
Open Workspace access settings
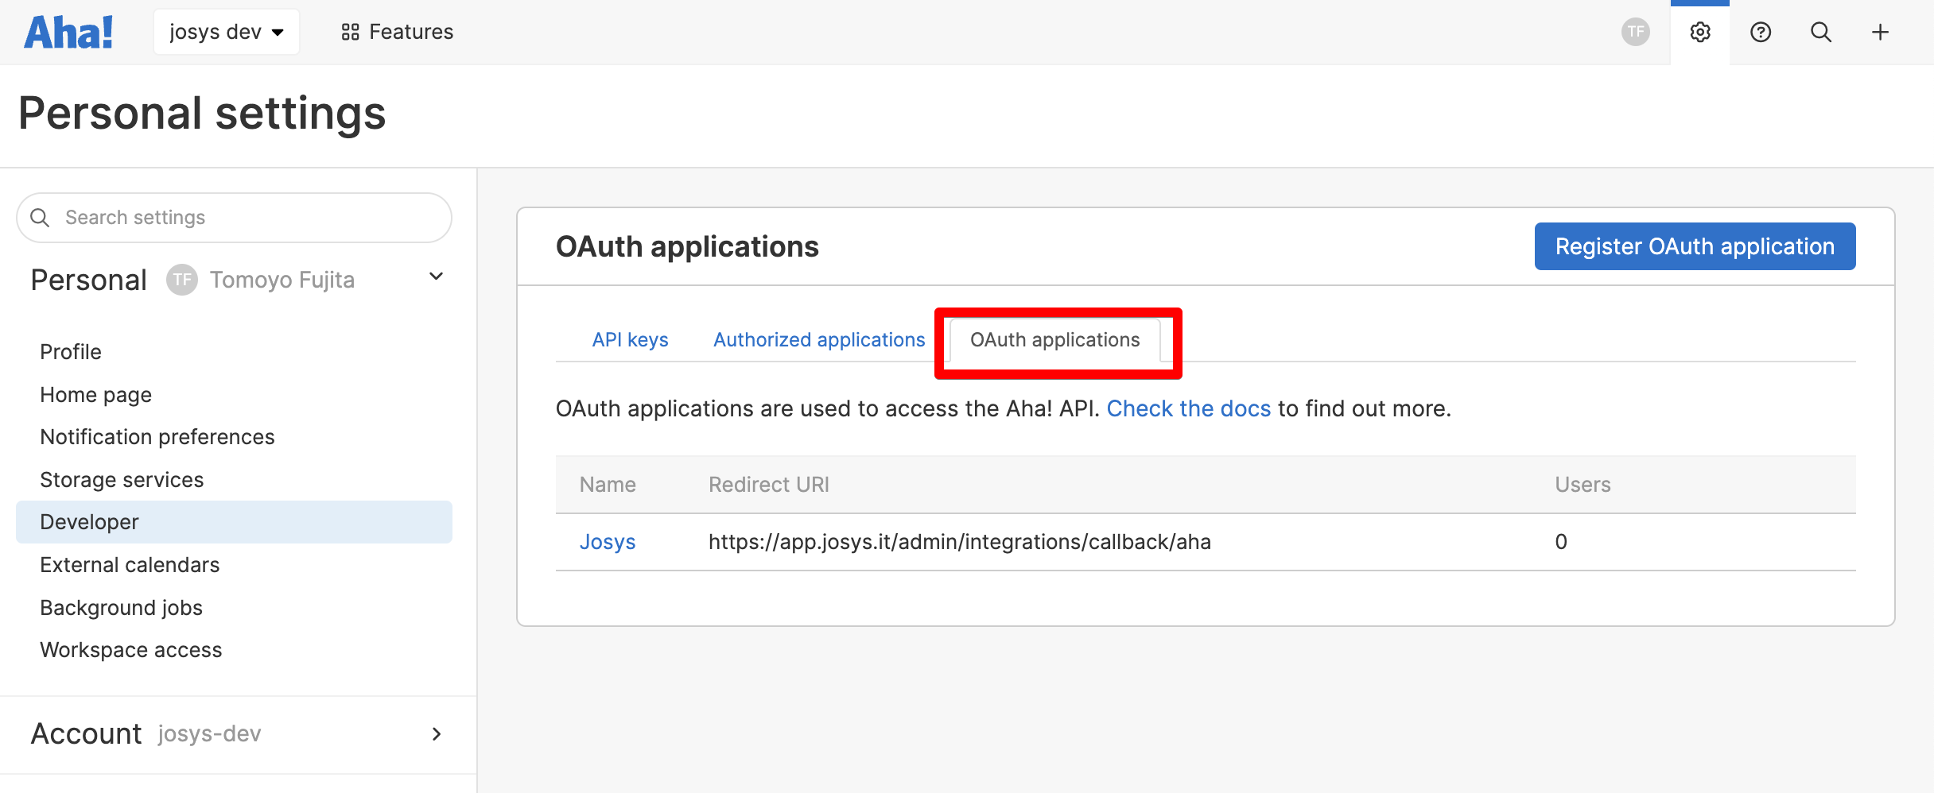pyautogui.click(x=131, y=650)
